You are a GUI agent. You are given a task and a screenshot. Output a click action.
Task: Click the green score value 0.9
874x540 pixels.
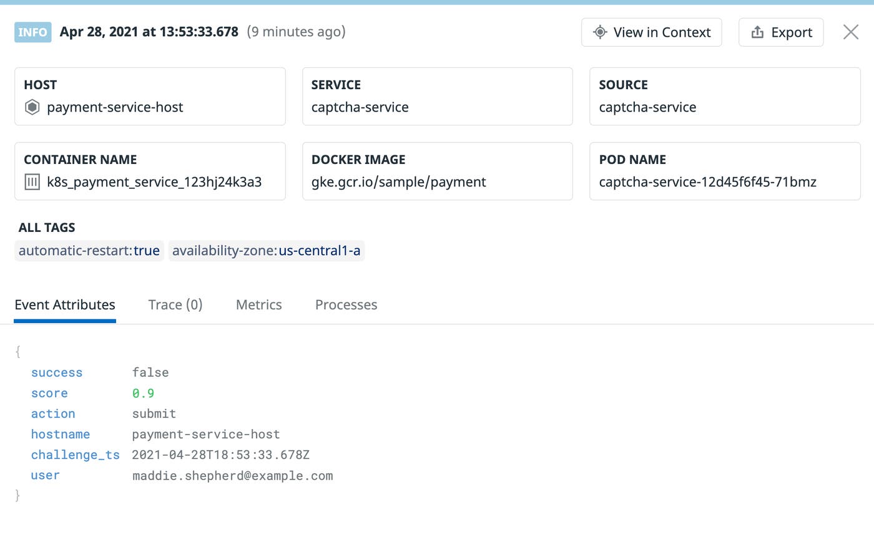coord(143,393)
